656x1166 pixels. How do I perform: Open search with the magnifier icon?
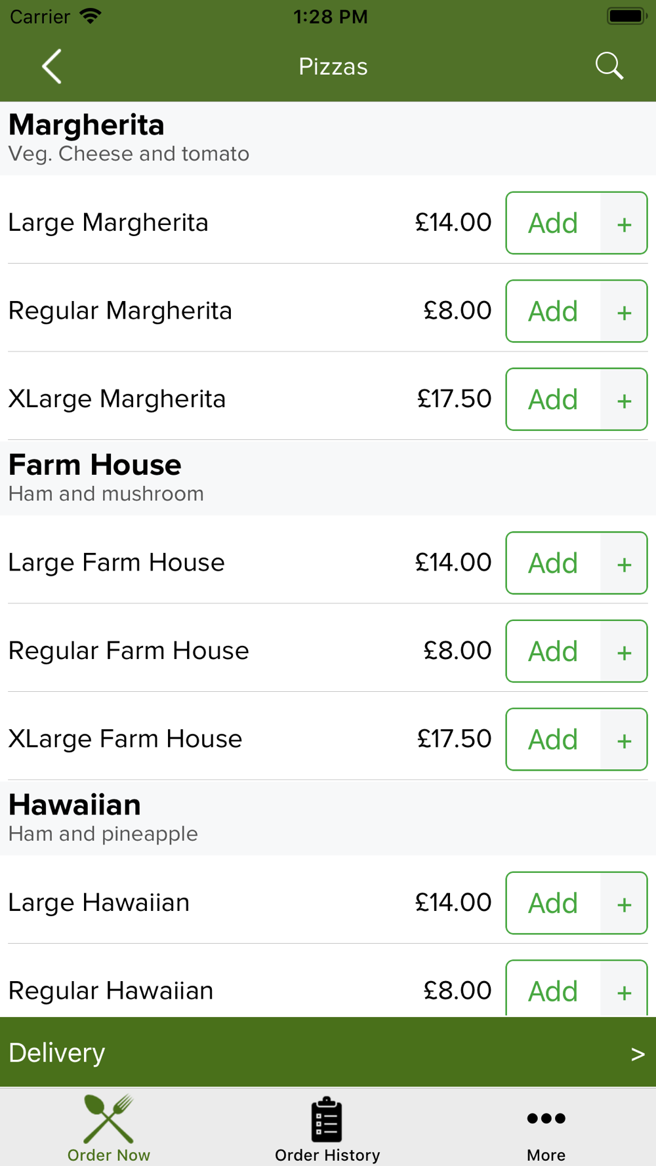609,66
